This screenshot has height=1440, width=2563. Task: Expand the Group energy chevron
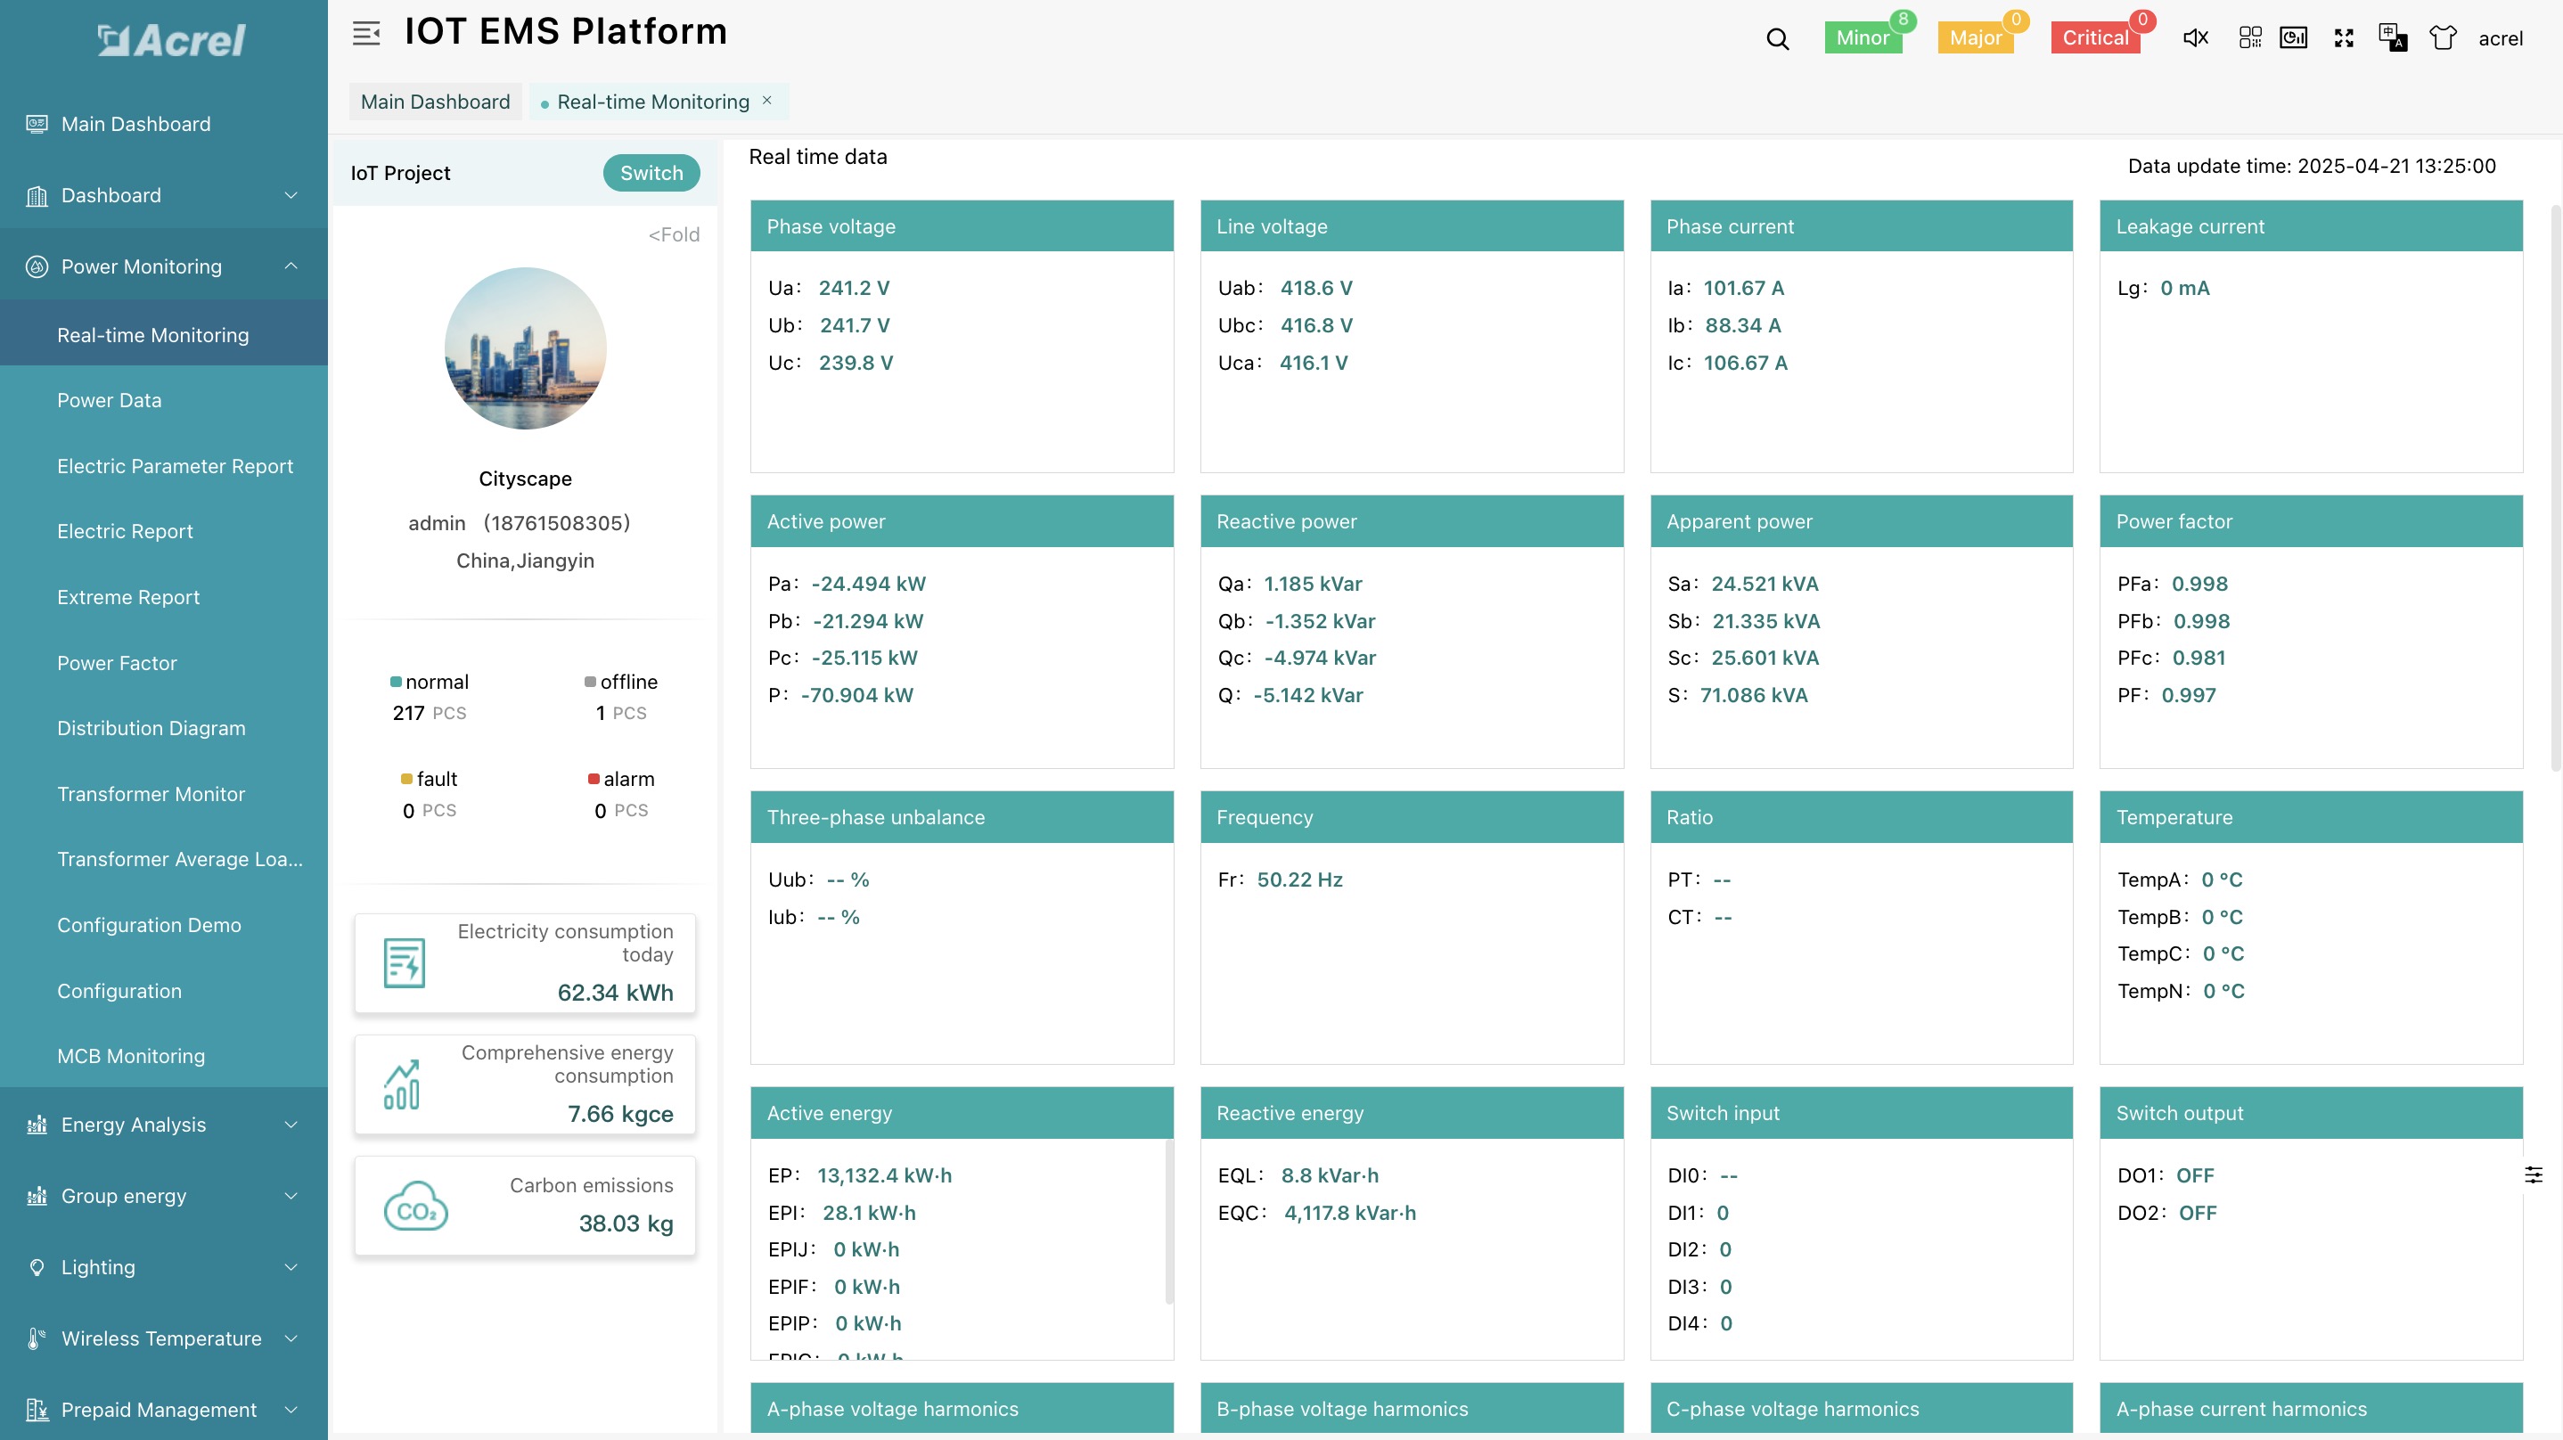(291, 1196)
